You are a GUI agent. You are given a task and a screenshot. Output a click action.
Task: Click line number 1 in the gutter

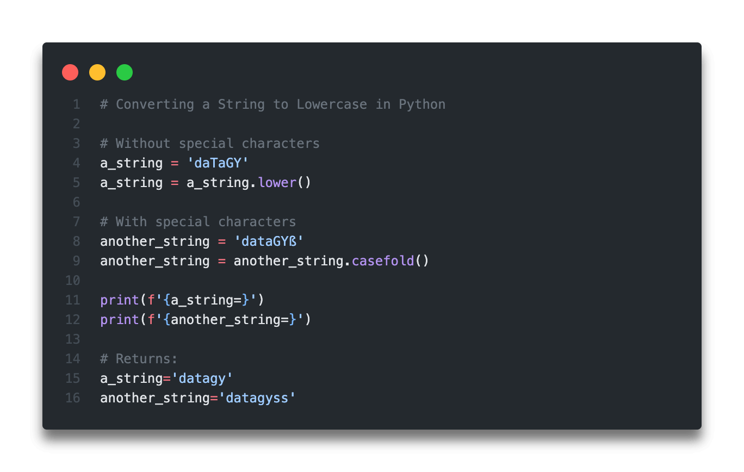[x=76, y=104]
